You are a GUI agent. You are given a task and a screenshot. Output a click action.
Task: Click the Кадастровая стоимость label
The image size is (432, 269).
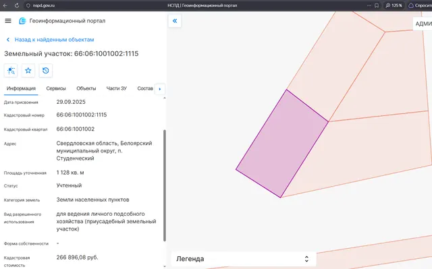[x=17, y=262]
